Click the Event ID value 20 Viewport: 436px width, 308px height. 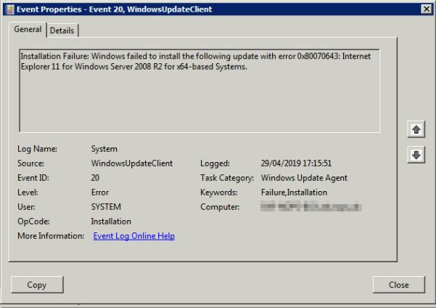[95, 178]
